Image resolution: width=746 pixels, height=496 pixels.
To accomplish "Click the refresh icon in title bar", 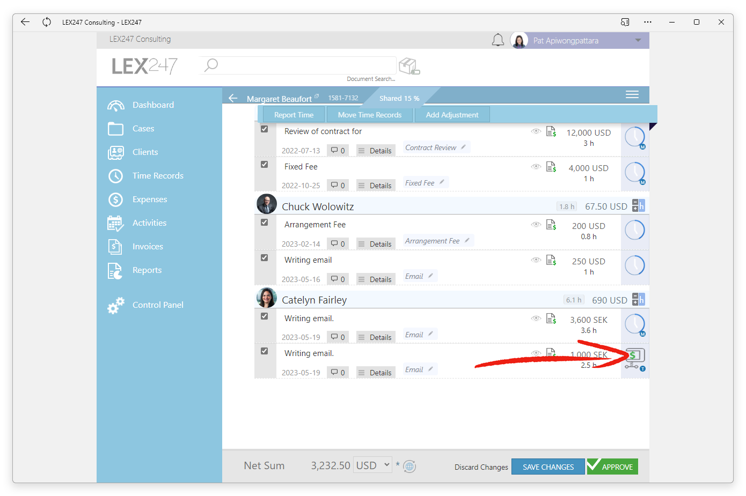I will (47, 22).
